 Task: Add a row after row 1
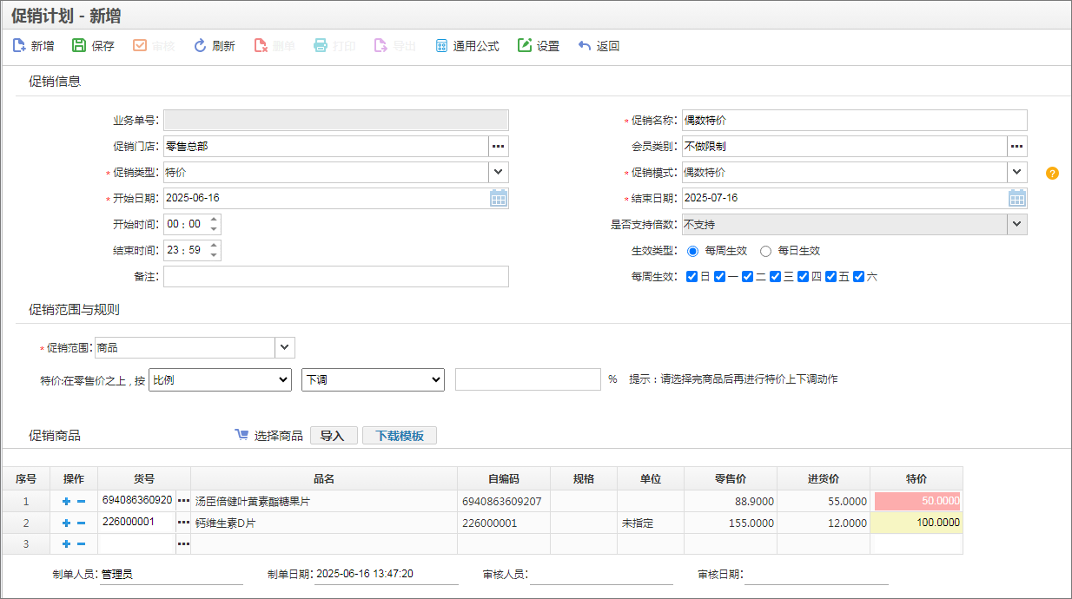(x=67, y=502)
